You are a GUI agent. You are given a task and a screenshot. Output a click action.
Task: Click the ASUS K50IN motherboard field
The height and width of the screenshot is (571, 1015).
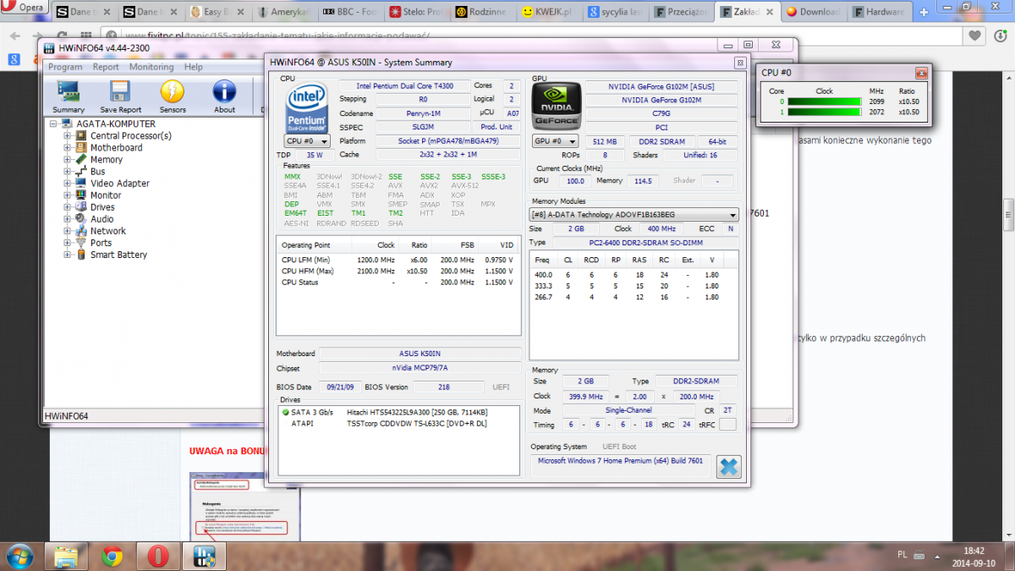click(420, 354)
